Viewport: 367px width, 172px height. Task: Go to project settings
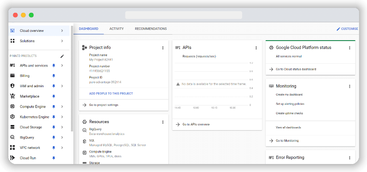coord(104,105)
